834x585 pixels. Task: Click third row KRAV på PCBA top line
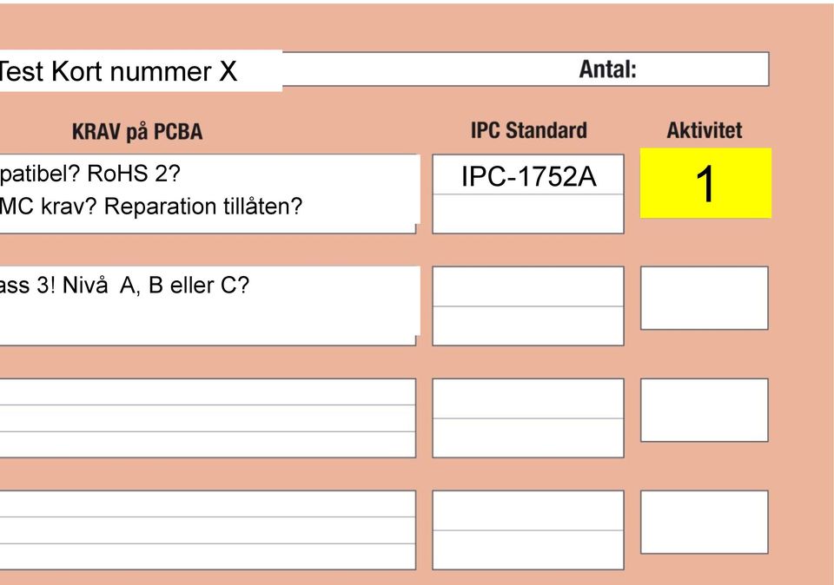[208, 392]
